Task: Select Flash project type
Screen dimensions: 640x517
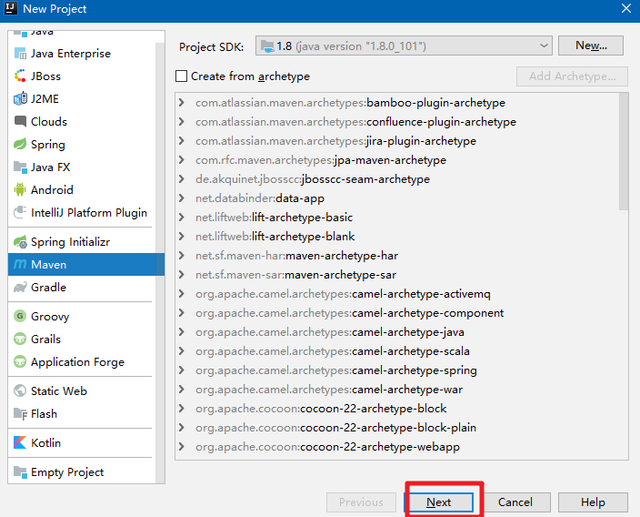Action: (x=82, y=413)
